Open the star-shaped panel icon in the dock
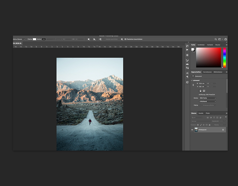 coord(187,55)
